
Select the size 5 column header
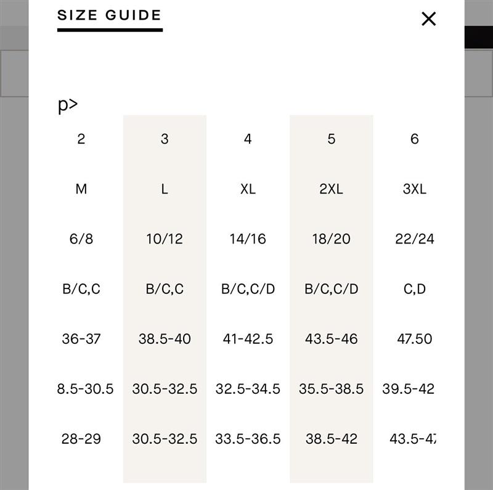(332, 139)
